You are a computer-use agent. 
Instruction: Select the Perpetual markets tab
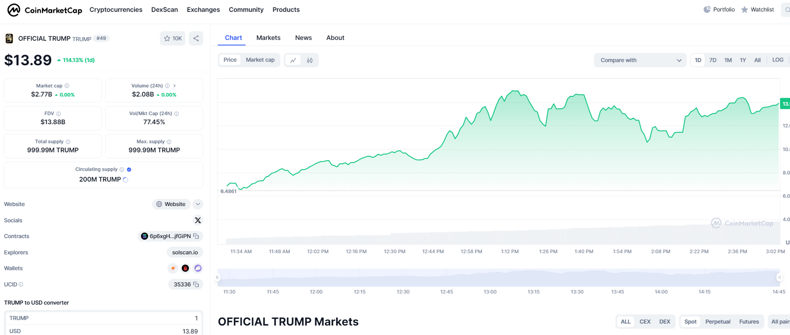[718, 322]
